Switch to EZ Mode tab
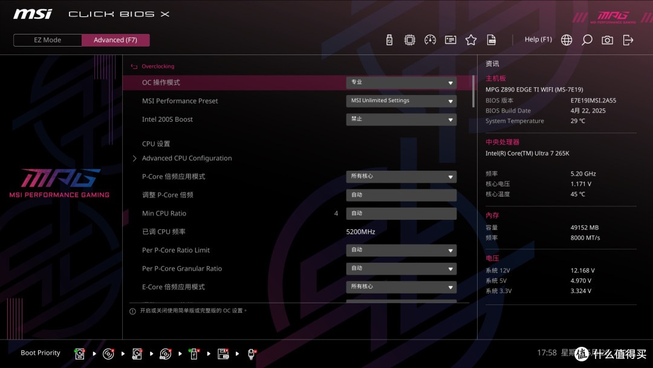Viewport: 653px width, 368px height. (x=48, y=40)
